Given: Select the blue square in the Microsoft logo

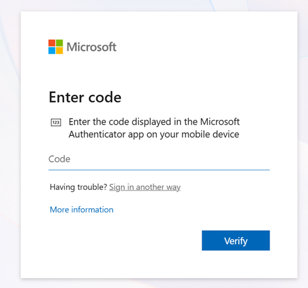Looking at the screenshot, I should 52,50.
